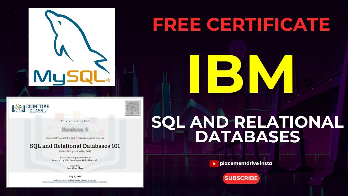This screenshot has width=348, height=196.
Task: Click 'Issued by Cognitive Class' text
Action: click(x=75, y=167)
